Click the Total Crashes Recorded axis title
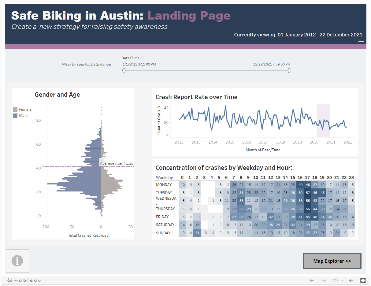 pyautogui.click(x=88, y=236)
